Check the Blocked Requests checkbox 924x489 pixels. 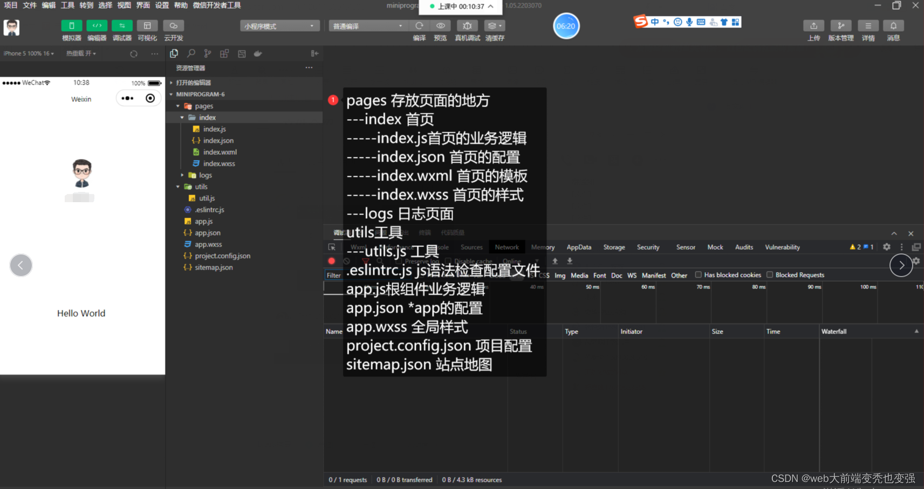click(x=769, y=274)
